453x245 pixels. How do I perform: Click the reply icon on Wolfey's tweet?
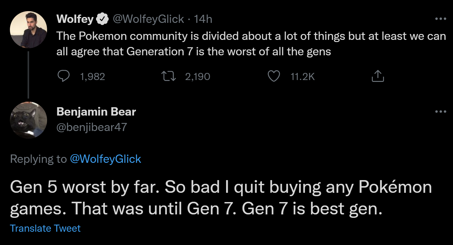(x=64, y=76)
